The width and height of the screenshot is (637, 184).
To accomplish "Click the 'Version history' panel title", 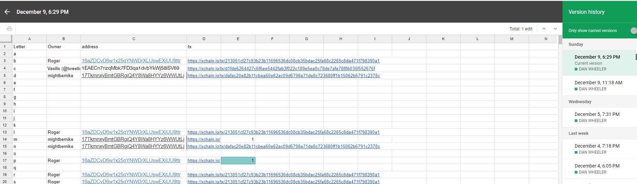I will 587,12.
